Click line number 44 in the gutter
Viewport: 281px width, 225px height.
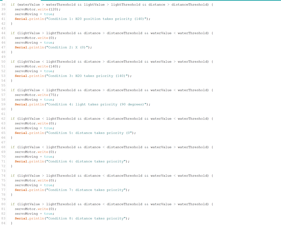pyautogui.click(x=3, y=33)
